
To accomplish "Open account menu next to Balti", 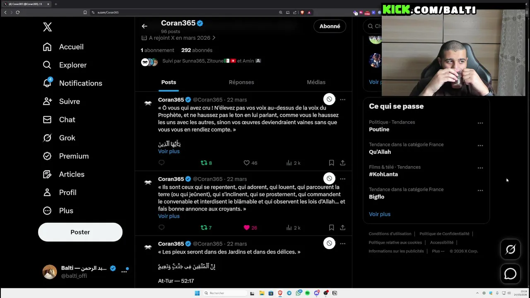I will point(124,272).
